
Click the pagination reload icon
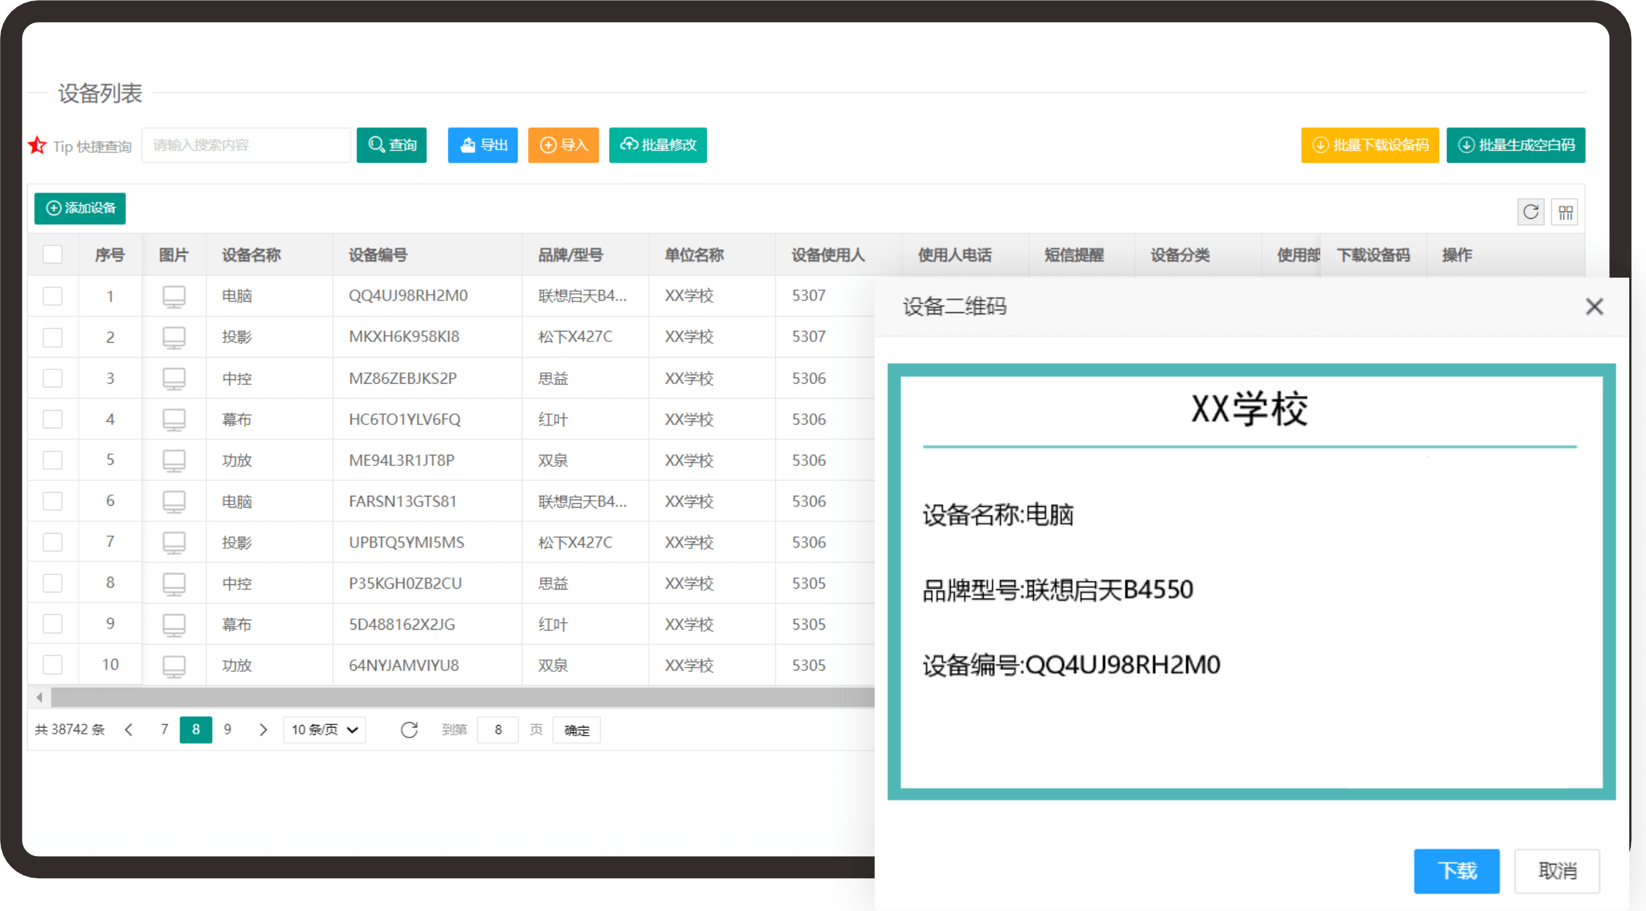[x=409, y=729]
